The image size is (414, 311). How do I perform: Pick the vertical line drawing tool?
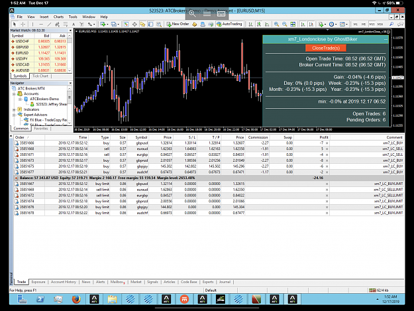[x=32, y=25]
